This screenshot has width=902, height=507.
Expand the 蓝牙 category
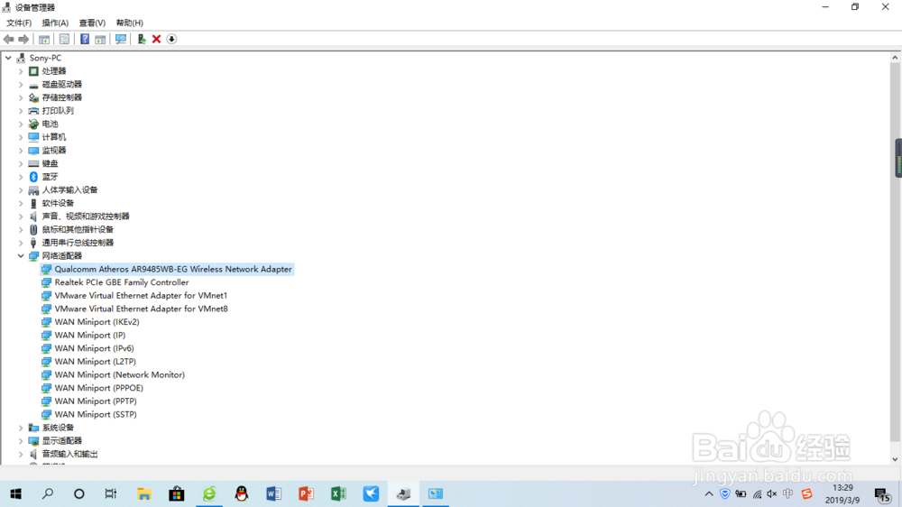tap(21, 177)
